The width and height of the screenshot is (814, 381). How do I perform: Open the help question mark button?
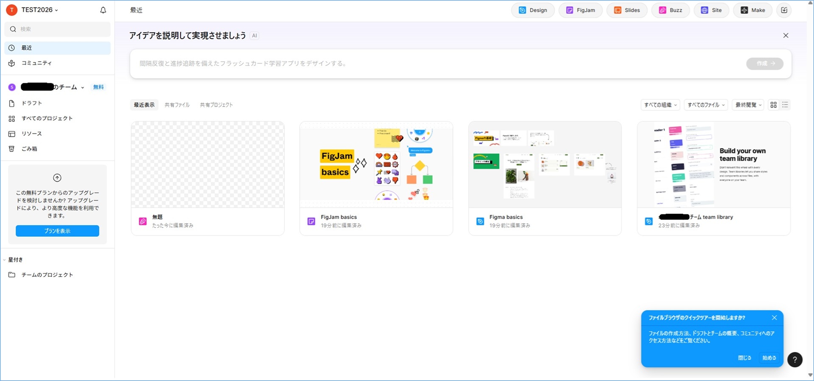(795, 359)
